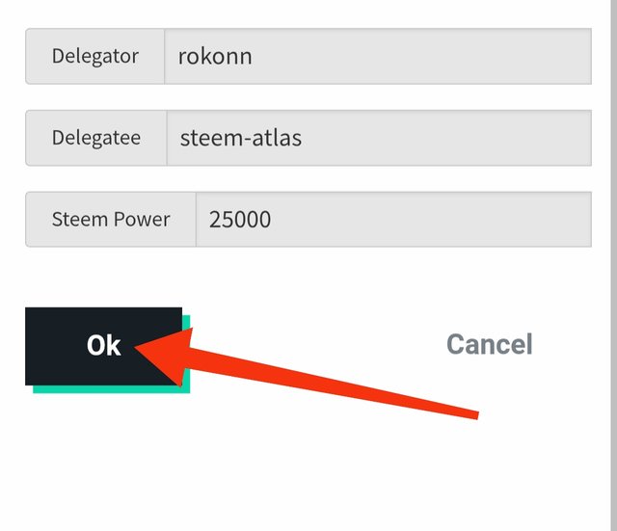This screenshot has width=617, height=531.
Task: Click the Steem Power label
Action: 111,220
